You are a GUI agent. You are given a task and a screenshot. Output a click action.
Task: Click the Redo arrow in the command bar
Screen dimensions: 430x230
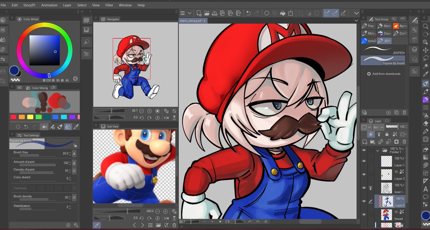(256, 13)
